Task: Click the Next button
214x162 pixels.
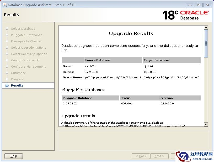Action: tap(159, 156)
